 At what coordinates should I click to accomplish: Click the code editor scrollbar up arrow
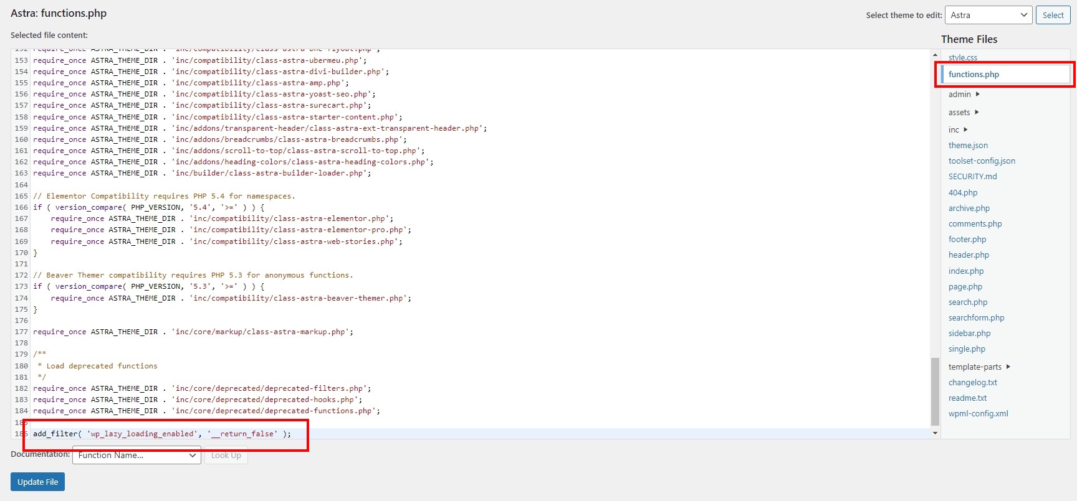pos(935,55)
